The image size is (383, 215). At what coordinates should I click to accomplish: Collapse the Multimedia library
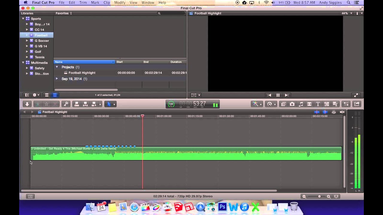(x=23, y=63)
